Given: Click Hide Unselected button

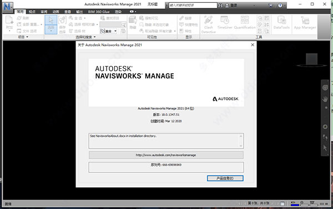Looking at the screenshot, I should tap(154, 24).
